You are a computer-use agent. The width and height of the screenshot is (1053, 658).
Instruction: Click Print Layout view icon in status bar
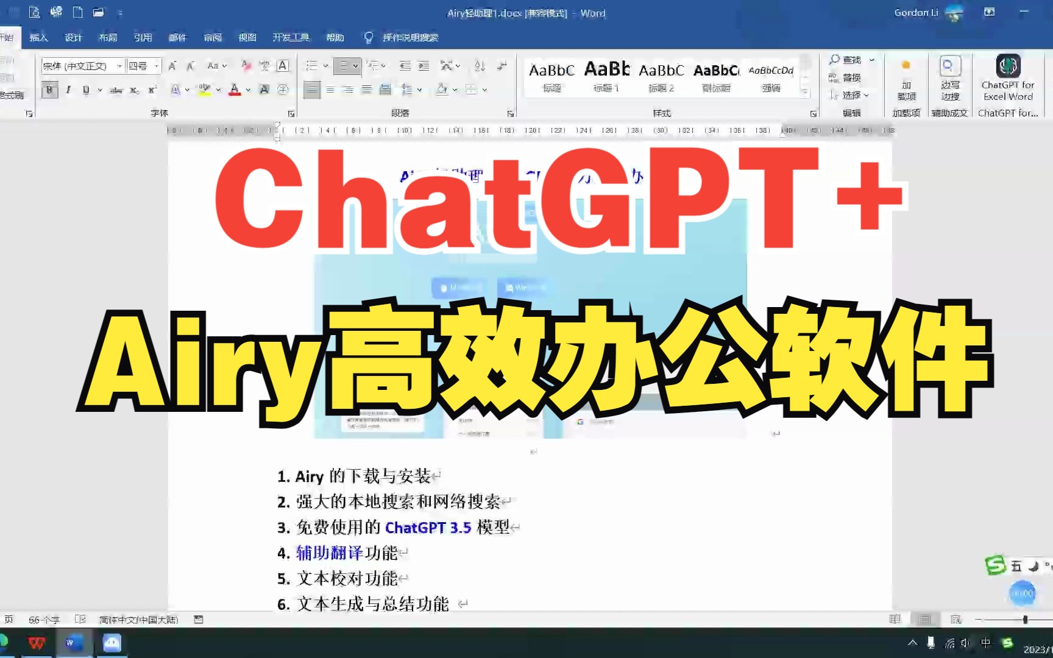tap(925, 619)
